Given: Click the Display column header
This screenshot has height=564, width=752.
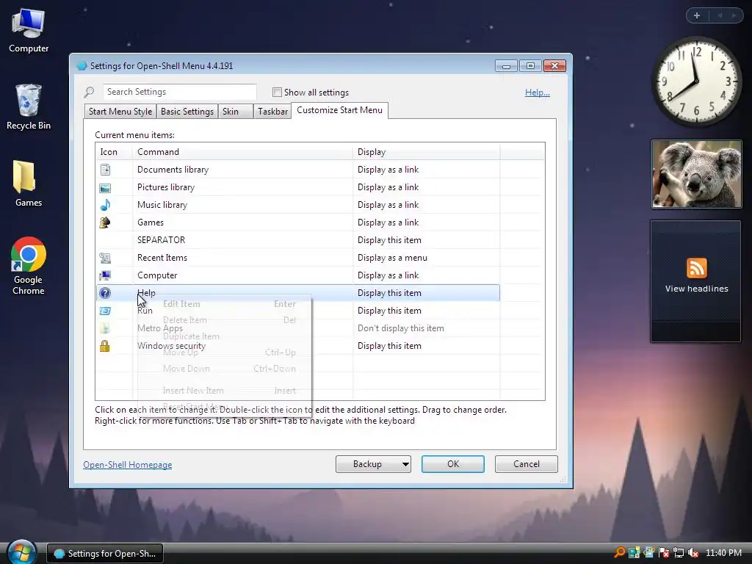Looking at the screenshot, I should point(427,152).
